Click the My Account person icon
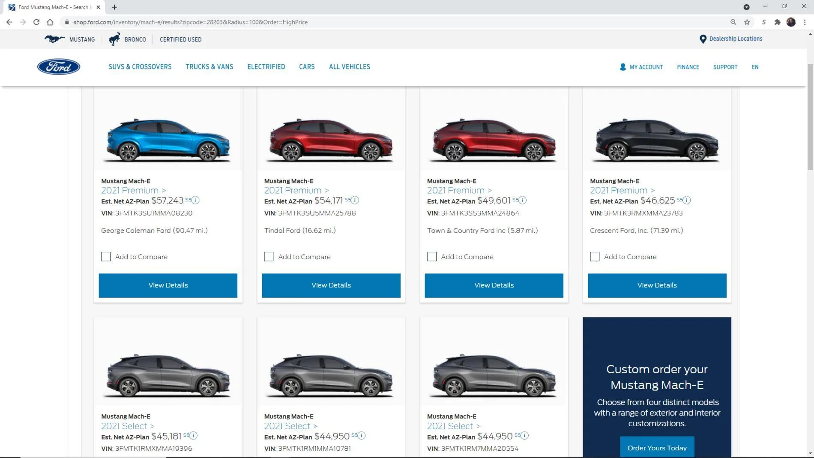The width and height of the screenshot is (814, 458). pyautogui.click(x=622, y=67)
